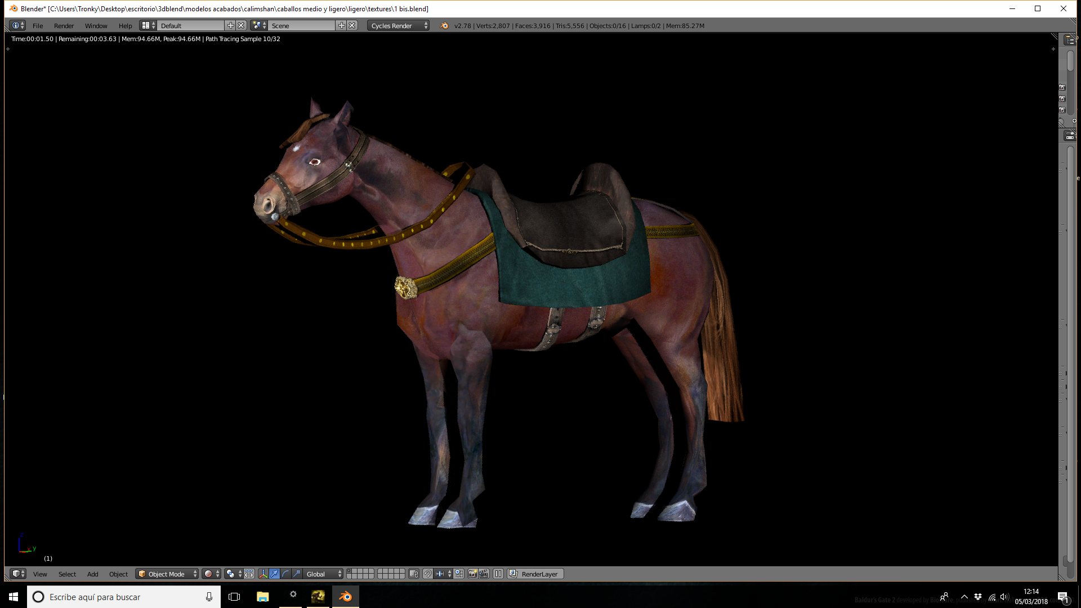Click the OpenGL render animation clapperboard icon
Screen dimensions: 1081x608
pyautogui.click(x=484, y=574)
